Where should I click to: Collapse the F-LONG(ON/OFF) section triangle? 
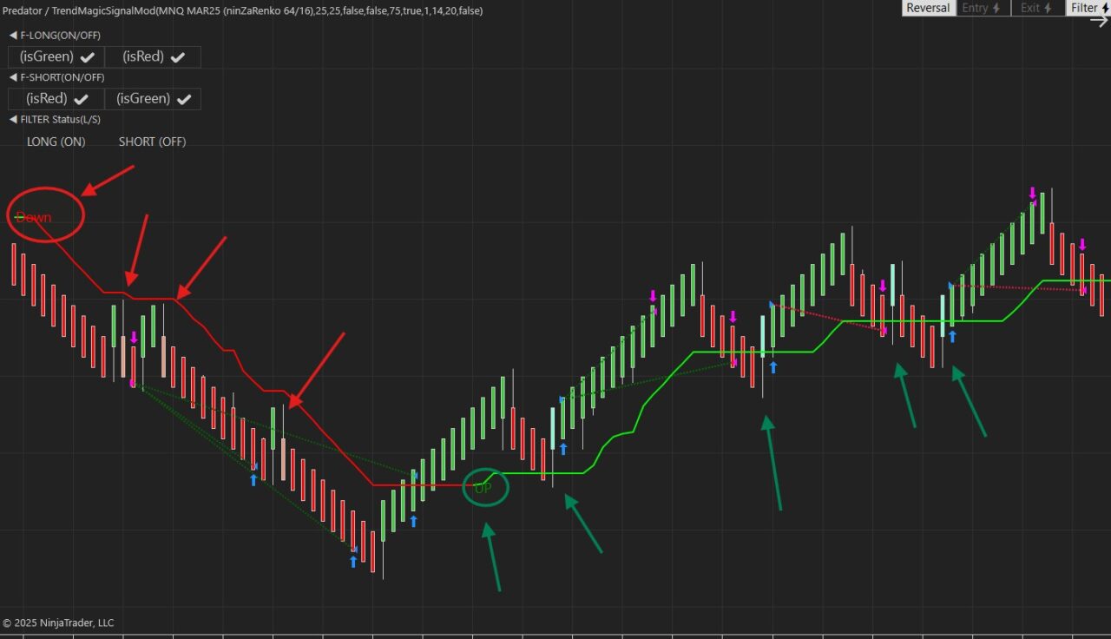(13, 36)
